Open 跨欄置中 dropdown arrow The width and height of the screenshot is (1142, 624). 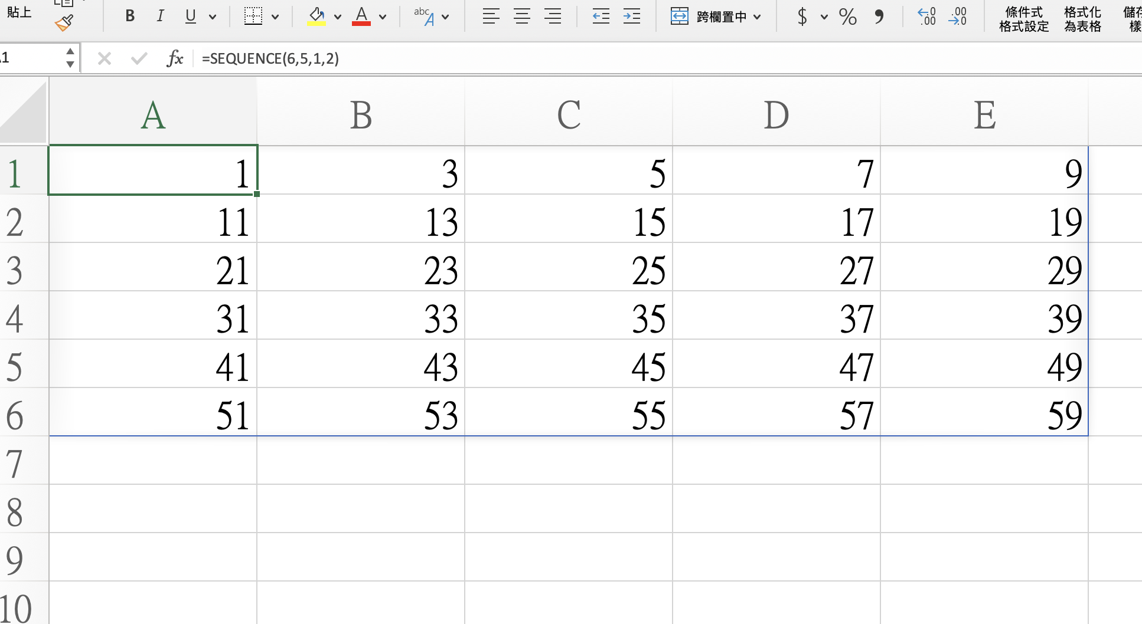757,17
